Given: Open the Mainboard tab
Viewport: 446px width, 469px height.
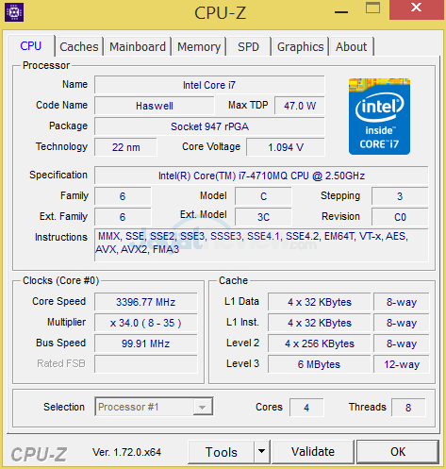Looking at the screenshot, I should click(x=138, y=47).
